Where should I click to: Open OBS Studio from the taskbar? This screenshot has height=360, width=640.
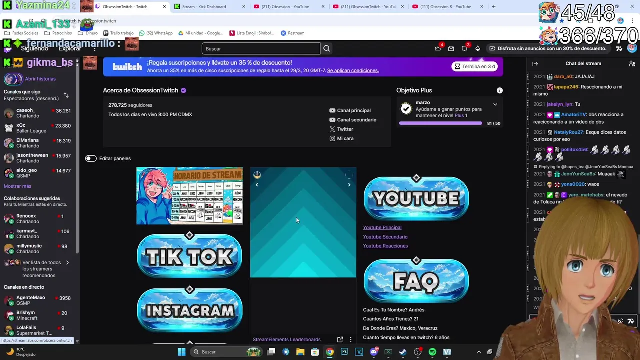click(418, 352)
